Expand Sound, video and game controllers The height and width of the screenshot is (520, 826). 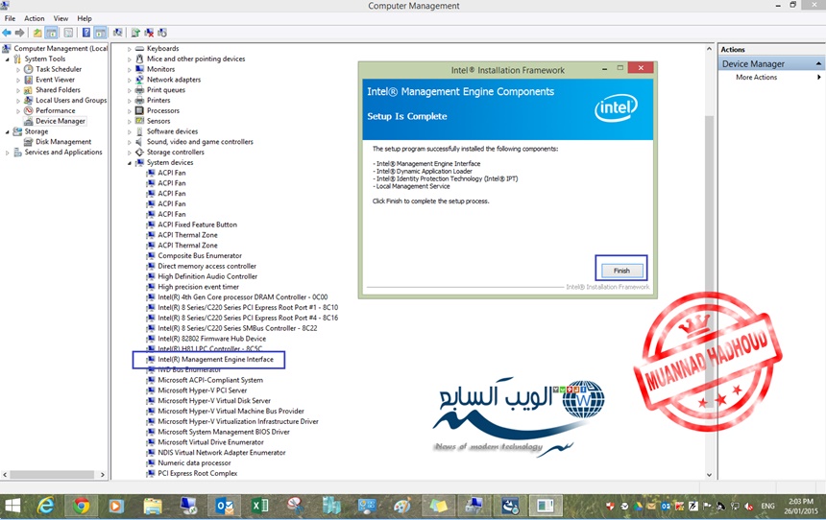pos(129,142)
